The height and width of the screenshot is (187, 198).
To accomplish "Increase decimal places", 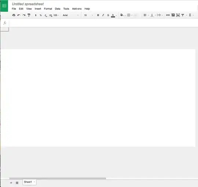I will click(x=51, y=15).
